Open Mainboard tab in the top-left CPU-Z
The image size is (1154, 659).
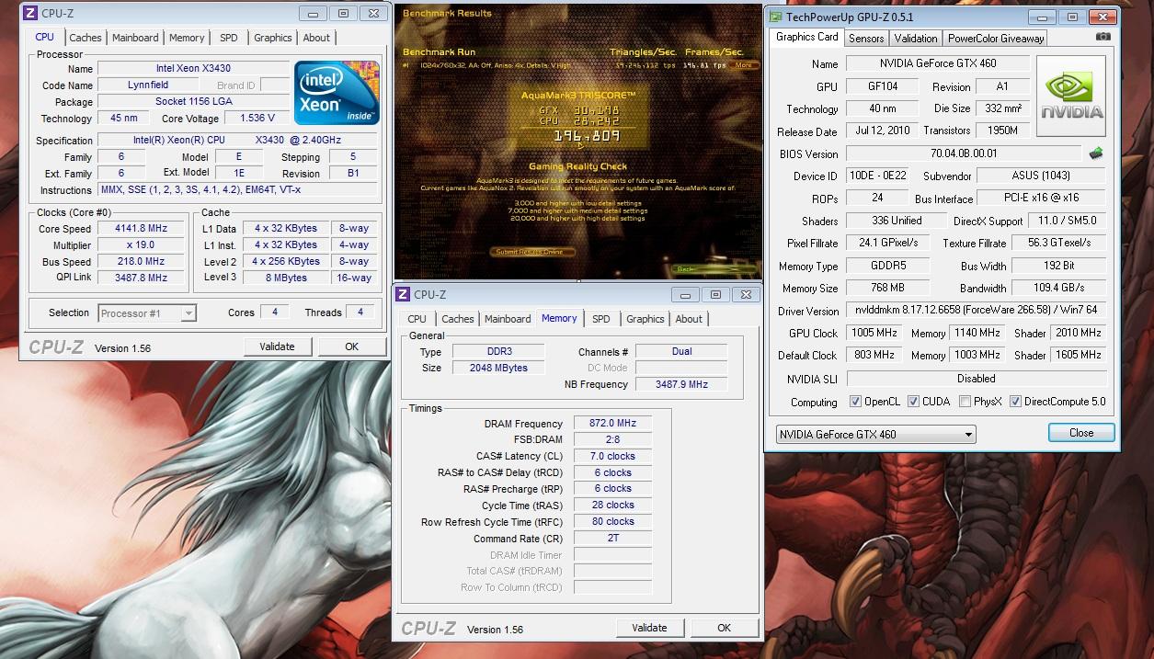[135, 38]
